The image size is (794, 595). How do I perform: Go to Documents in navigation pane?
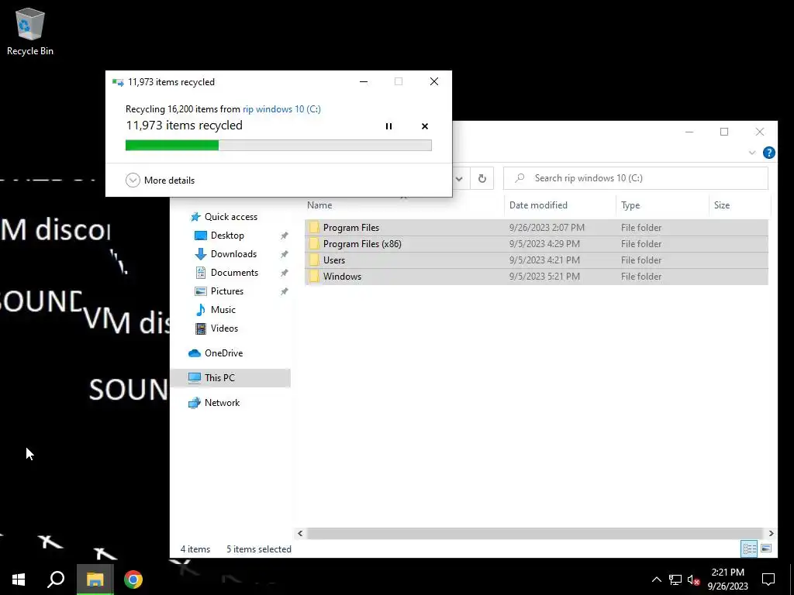[226, 273]
